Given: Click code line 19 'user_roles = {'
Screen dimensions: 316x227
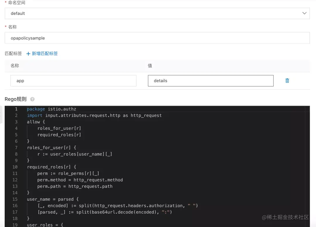Looking at the screenshot, I should point(45,225).
